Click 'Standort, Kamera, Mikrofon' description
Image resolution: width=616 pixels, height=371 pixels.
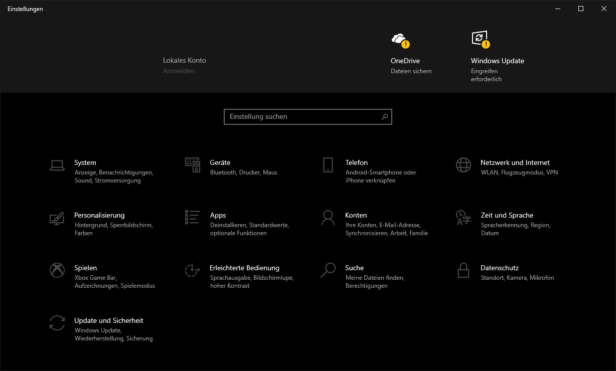[517, 278]
